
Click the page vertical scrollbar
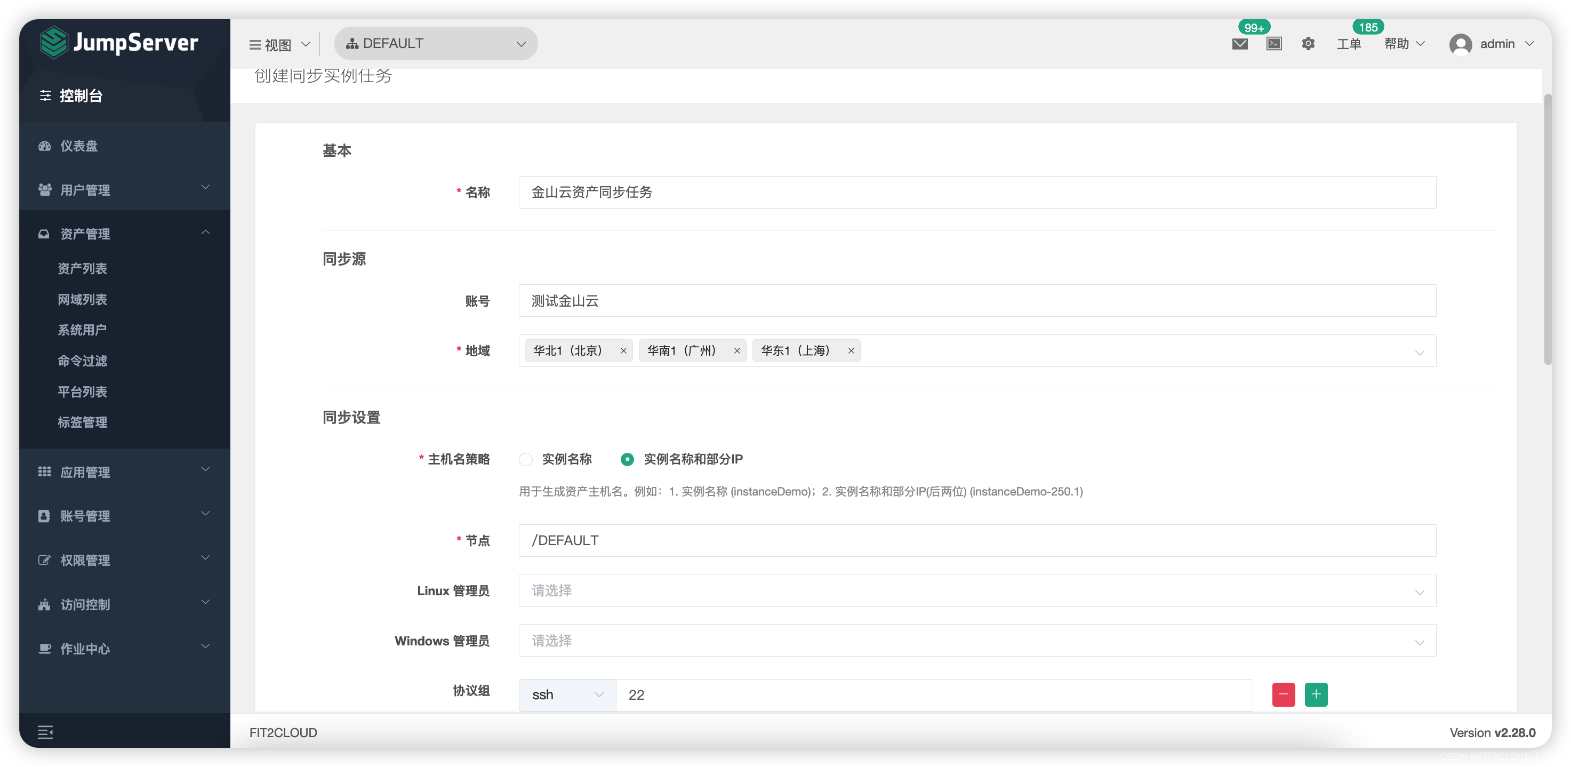click(1547, 229)
